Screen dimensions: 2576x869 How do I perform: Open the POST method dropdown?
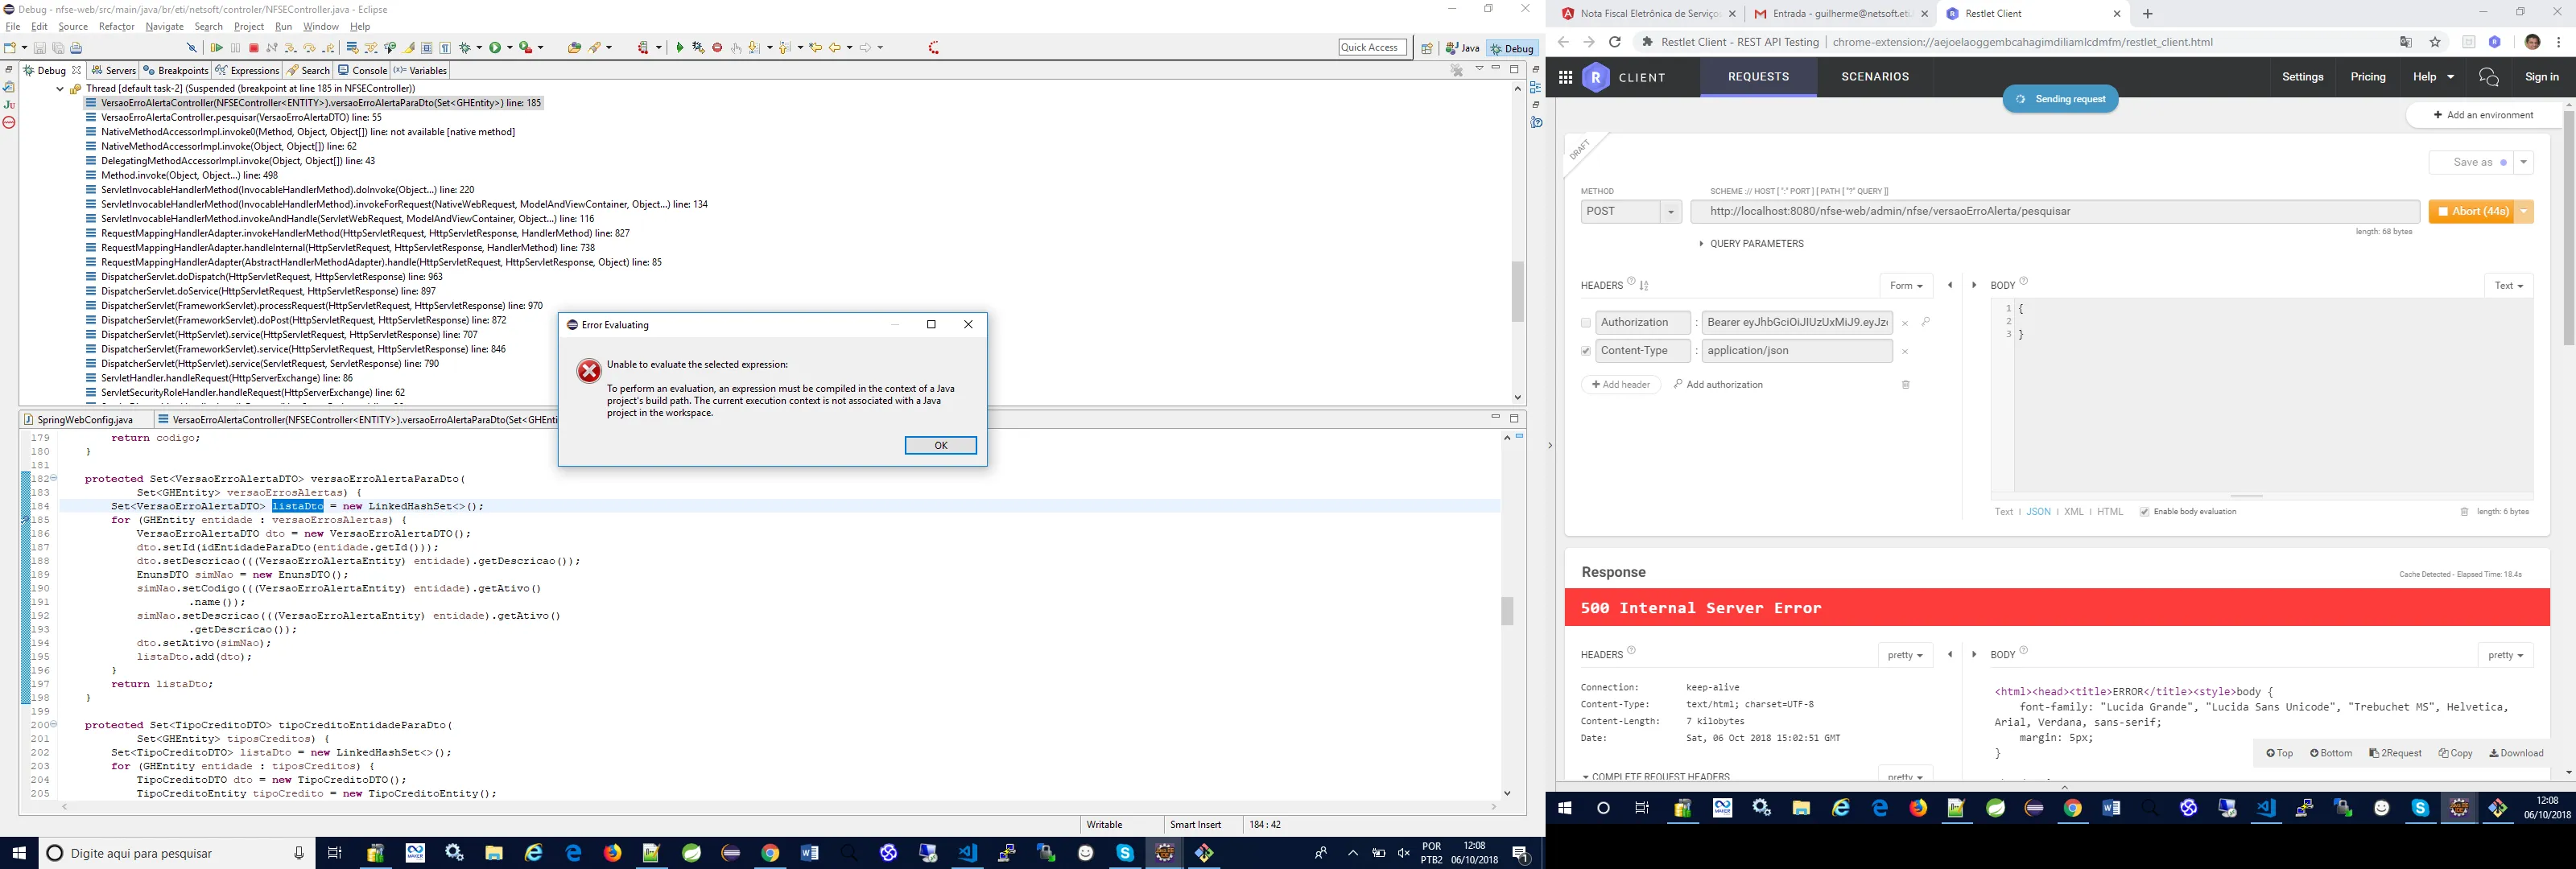coord(1630,212)
